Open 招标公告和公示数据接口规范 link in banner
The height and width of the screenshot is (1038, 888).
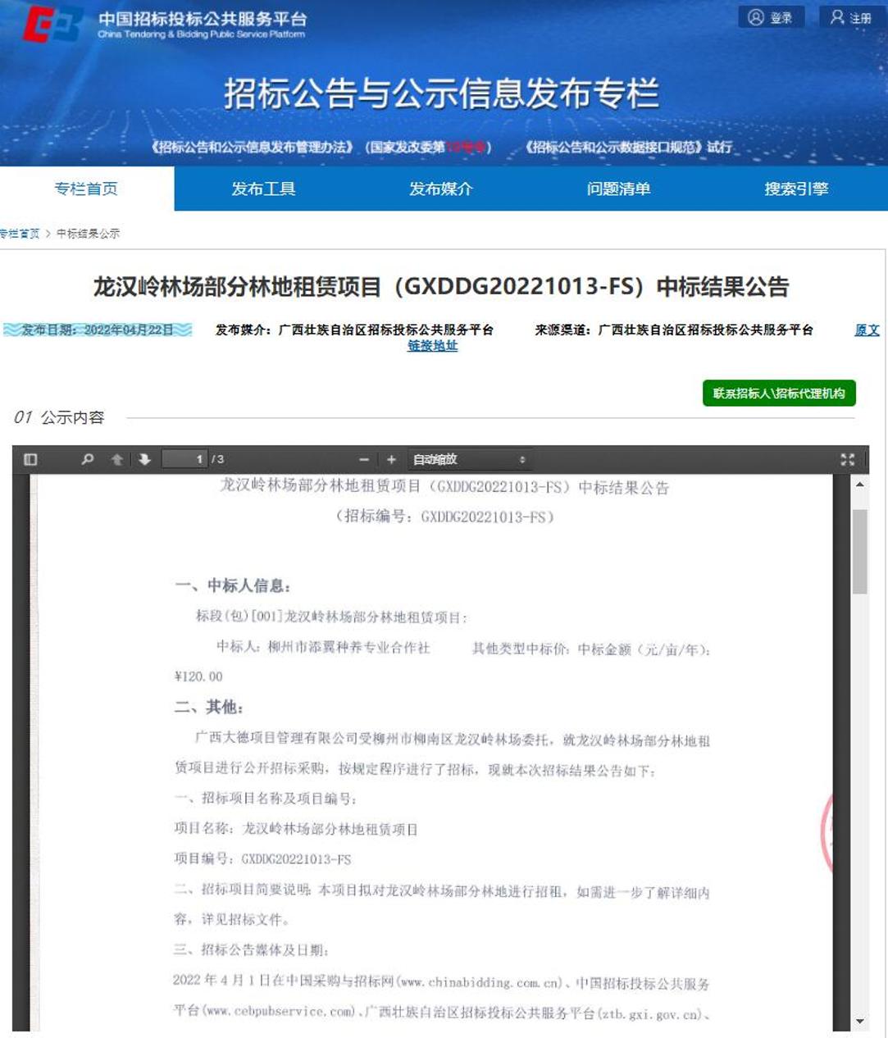coord(615,147)
